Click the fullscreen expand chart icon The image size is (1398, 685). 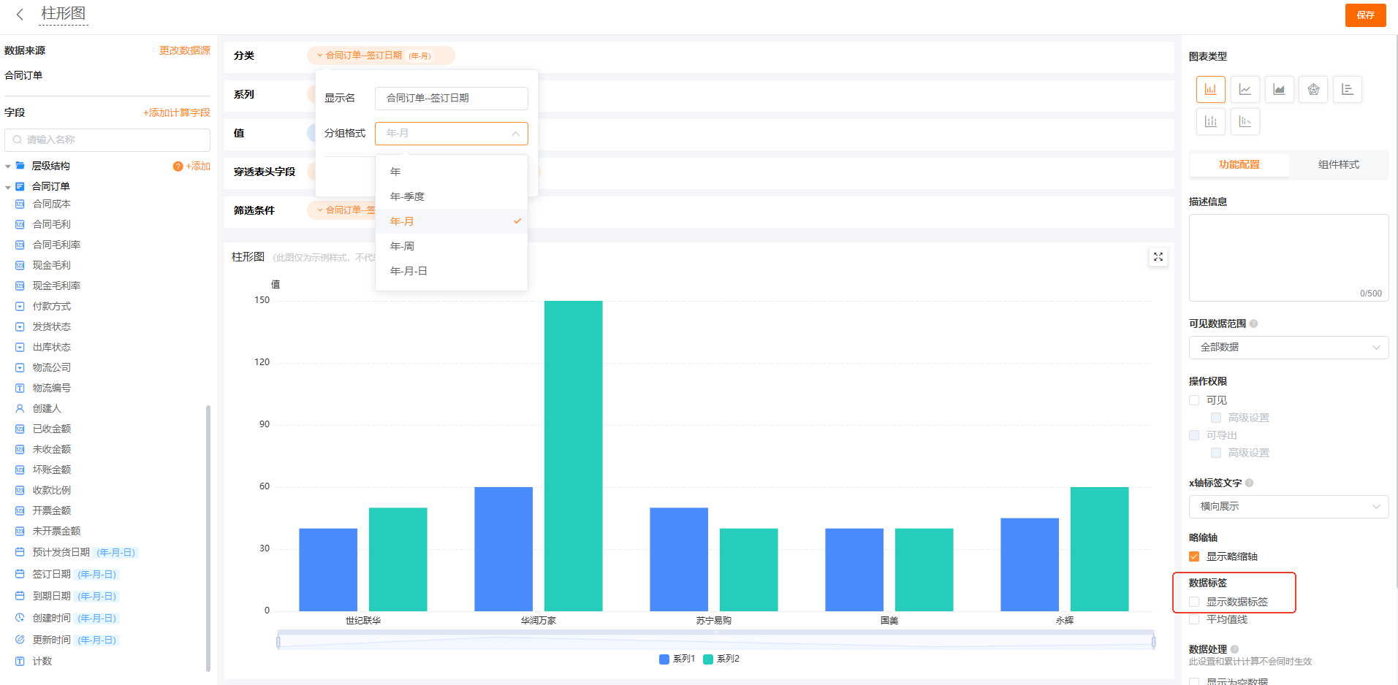coord(1158,257)
